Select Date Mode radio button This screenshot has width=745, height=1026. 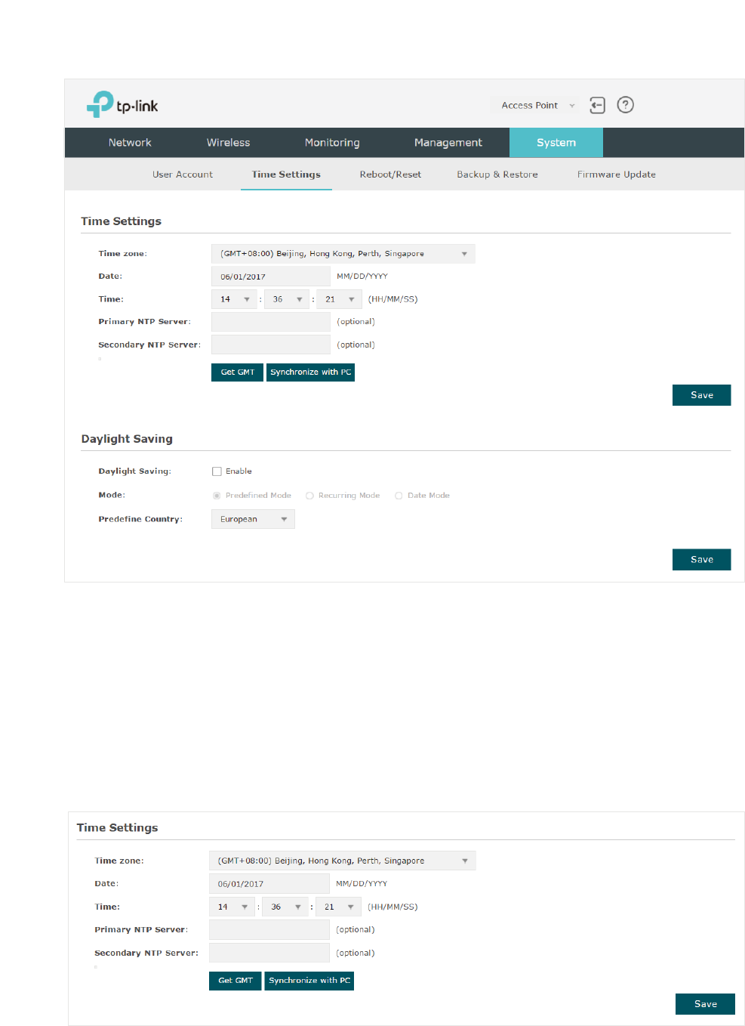click(x=399, y=496)
